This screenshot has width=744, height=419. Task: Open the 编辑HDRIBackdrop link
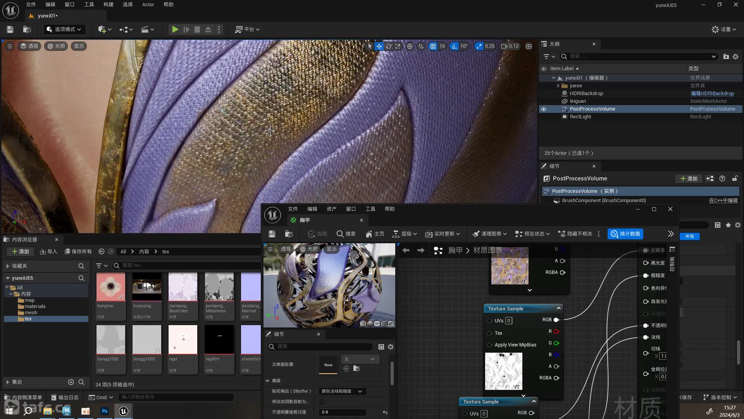[712, 93]
